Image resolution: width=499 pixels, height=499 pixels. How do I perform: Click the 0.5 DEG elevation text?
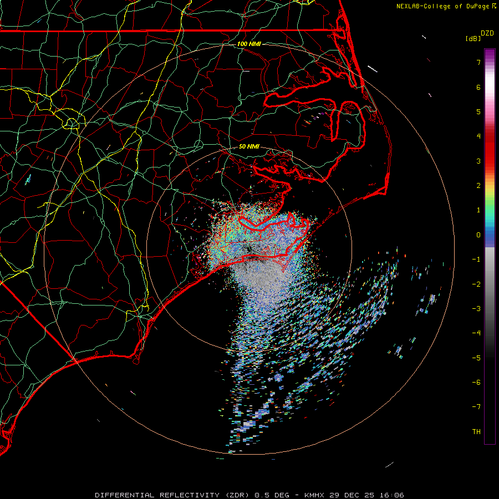pyautogui.click(x=272, y=495)
